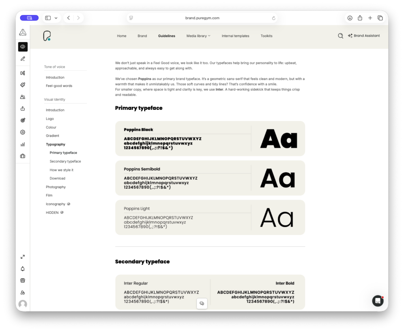404x332 pixels.
Task: Open browser sidebar dropdown chevron
Action: click(x=56, y=18)
